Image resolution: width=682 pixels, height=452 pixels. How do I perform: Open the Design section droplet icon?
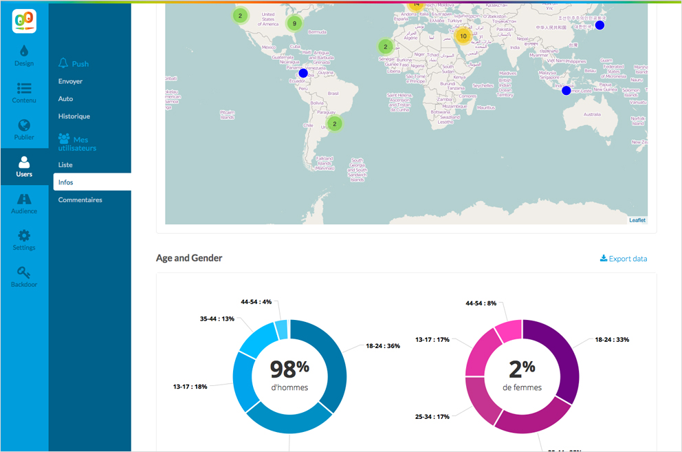tap(24, 50)
